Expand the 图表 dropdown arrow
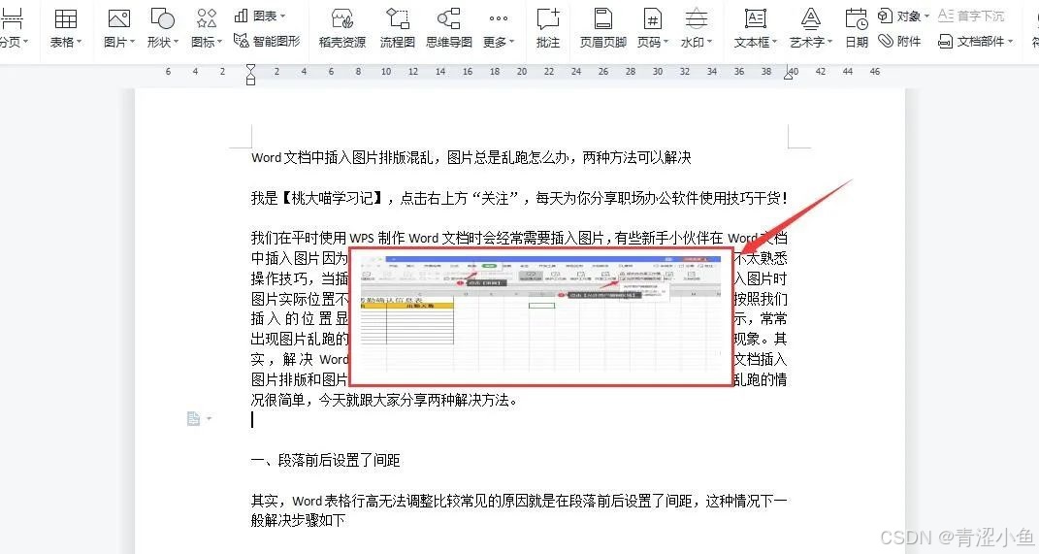Image resolution: width=1039 pixels, height=554 pixels. (283, 16)
